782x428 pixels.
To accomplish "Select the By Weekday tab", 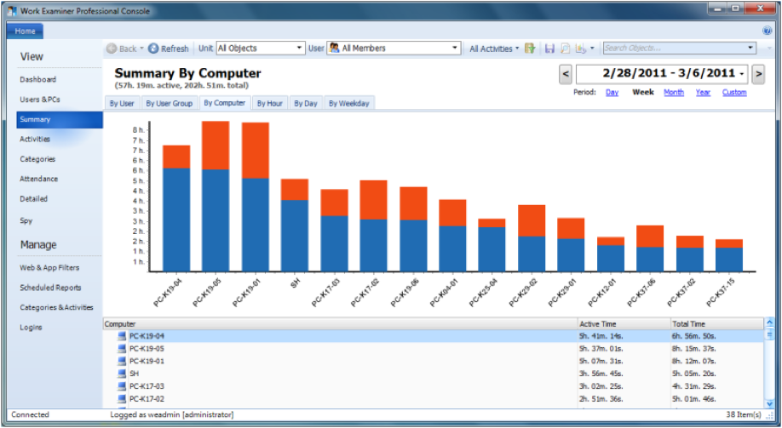I will (350, 103).
